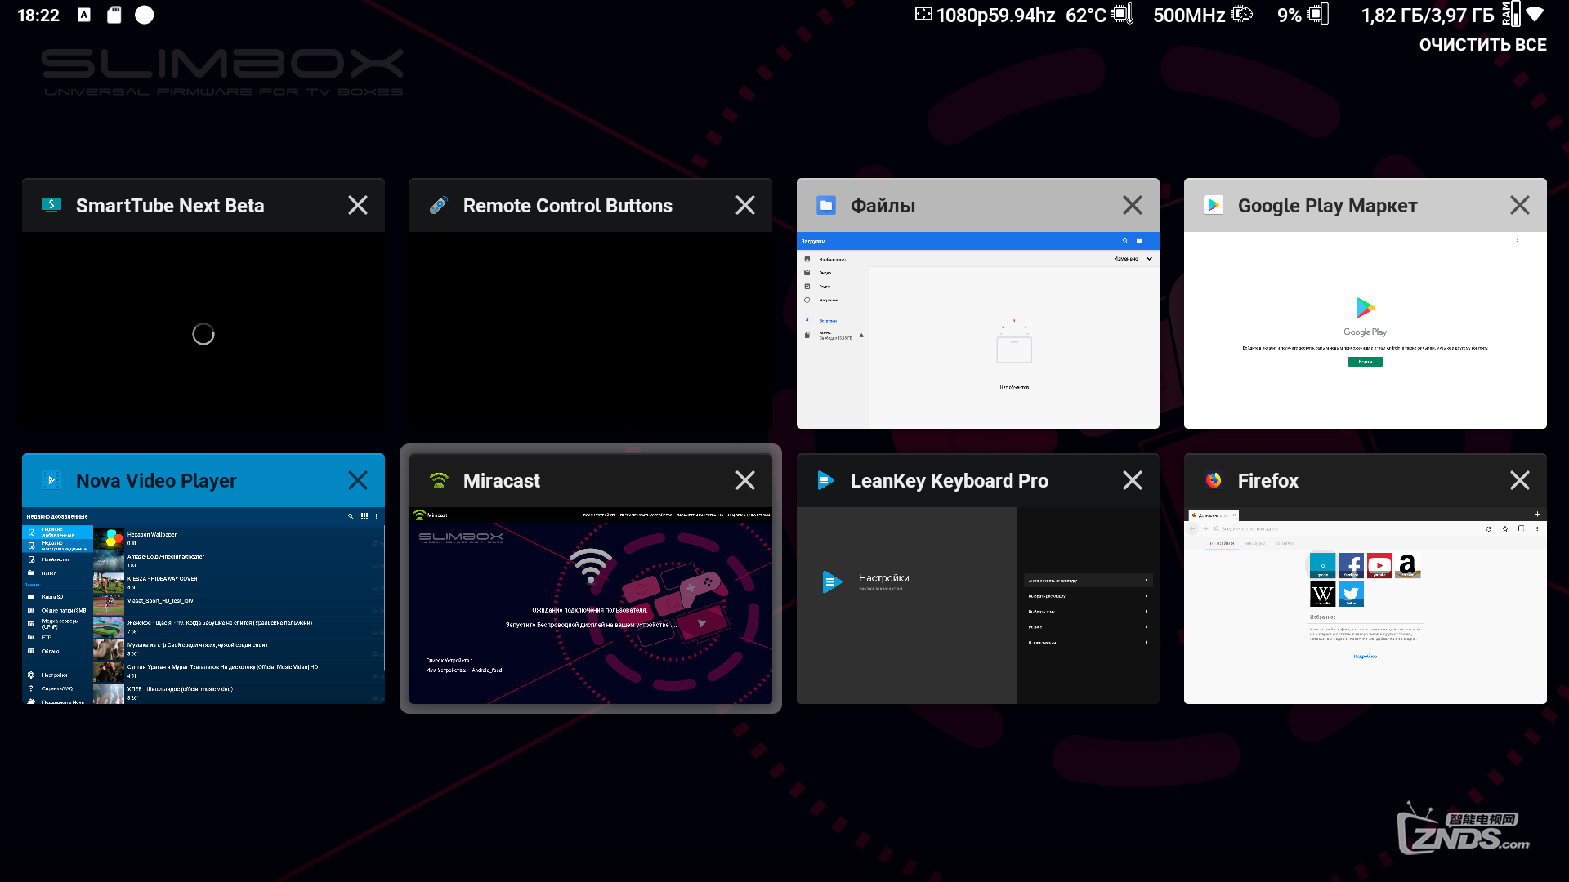
Task: Click the 500MHz CPU frequency indicator
Action: tap(1202, 15)
